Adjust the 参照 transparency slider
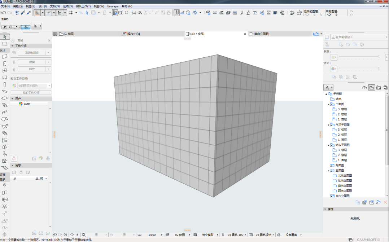Screen dimensions: 389x242 tap(359, 57)
